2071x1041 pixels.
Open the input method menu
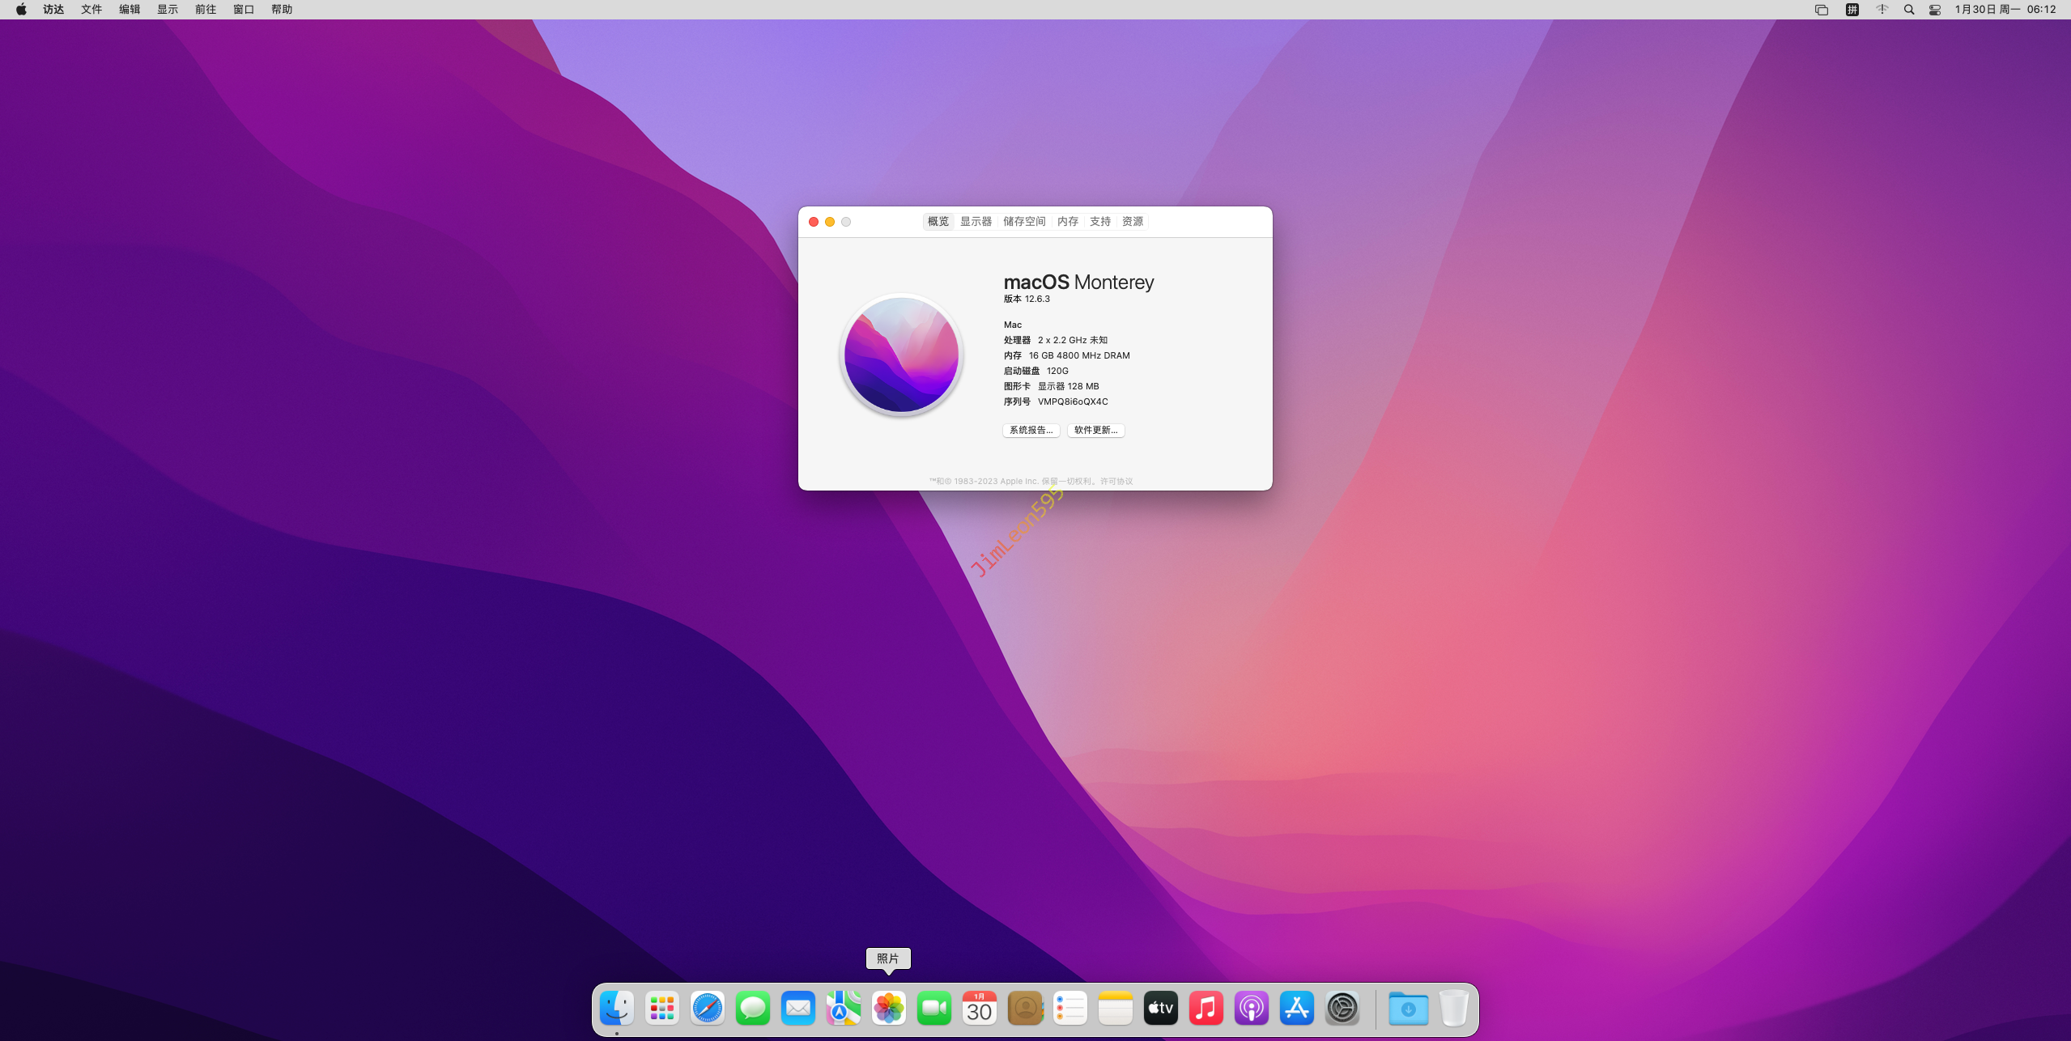point(1852,10)
